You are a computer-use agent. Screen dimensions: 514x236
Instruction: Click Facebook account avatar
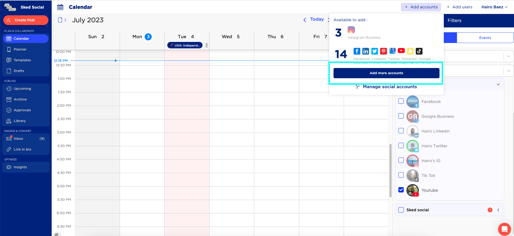(x=413, y=102)
